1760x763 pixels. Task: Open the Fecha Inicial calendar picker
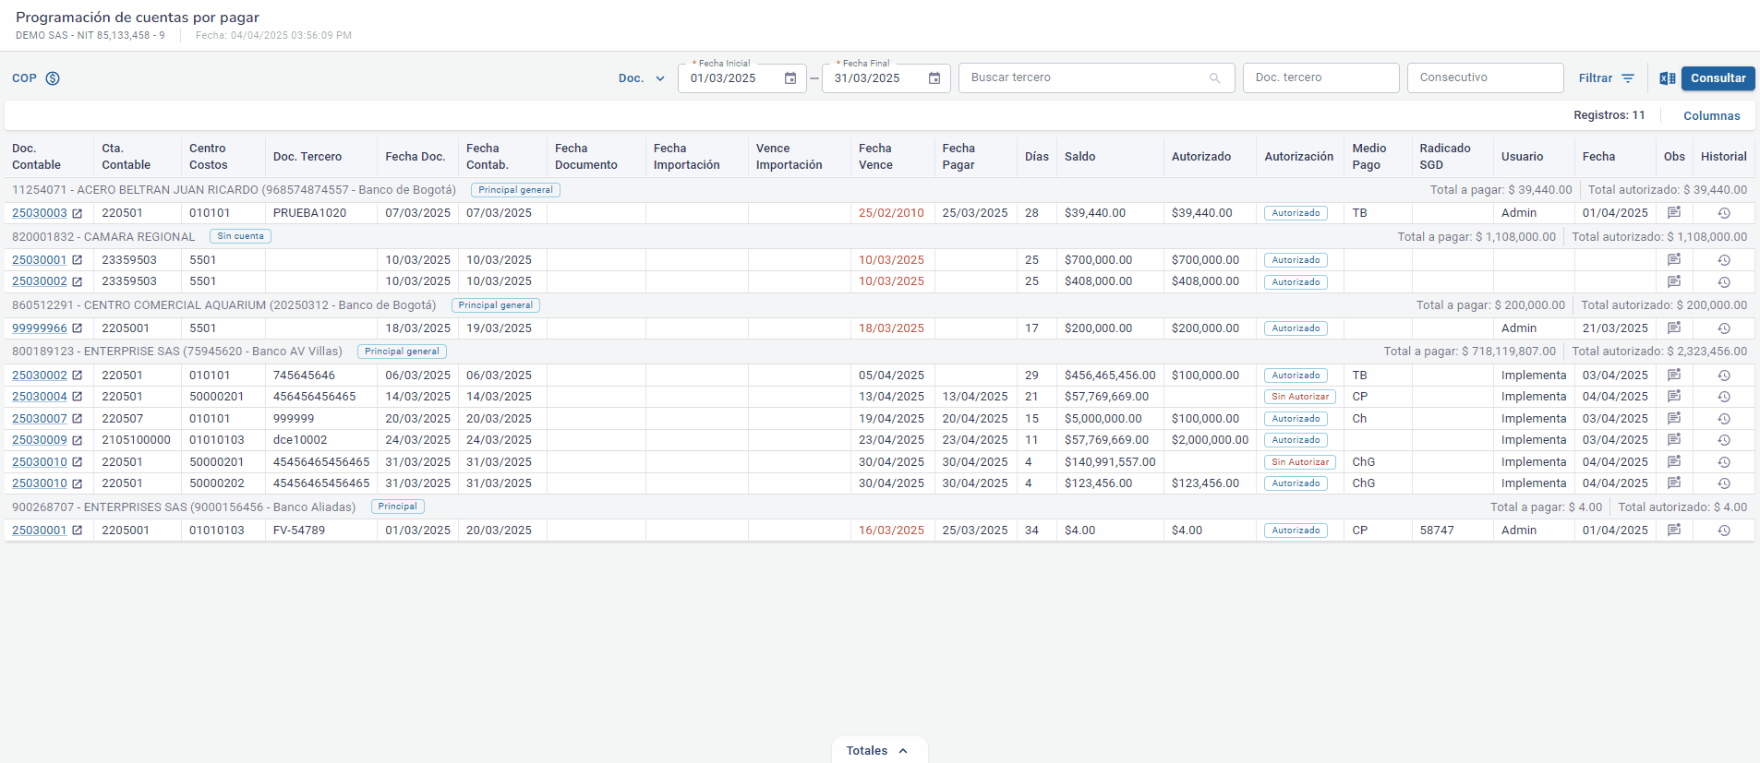pos(790,78)
